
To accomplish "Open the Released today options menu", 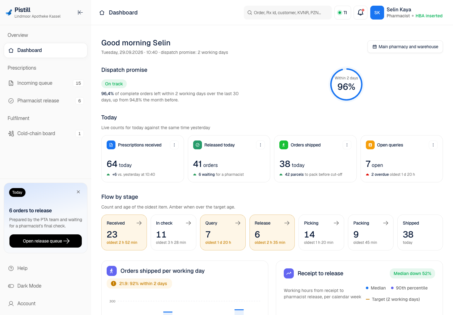I will [260, 145].
